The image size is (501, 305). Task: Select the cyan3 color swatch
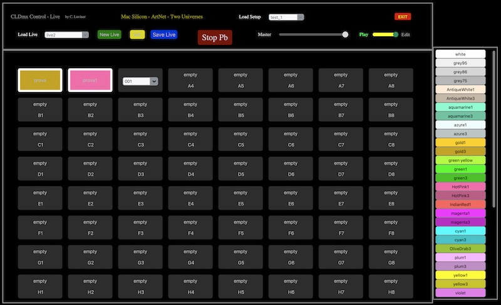tap(460, 239)
